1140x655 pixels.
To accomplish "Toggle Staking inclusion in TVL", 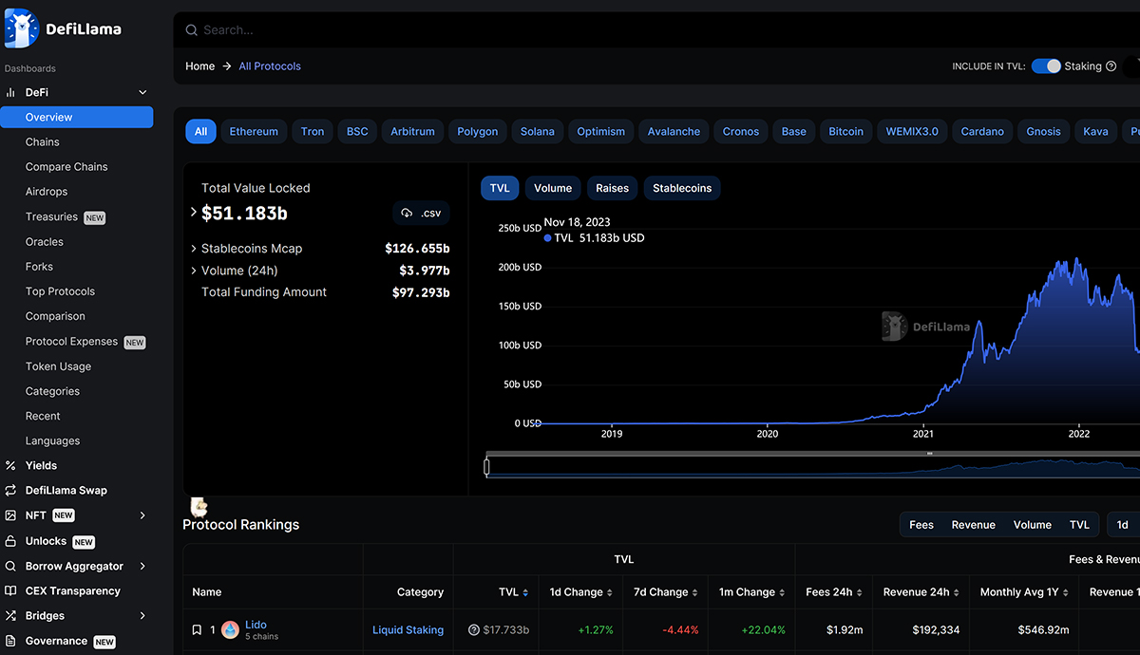I will pos(1045,66).
